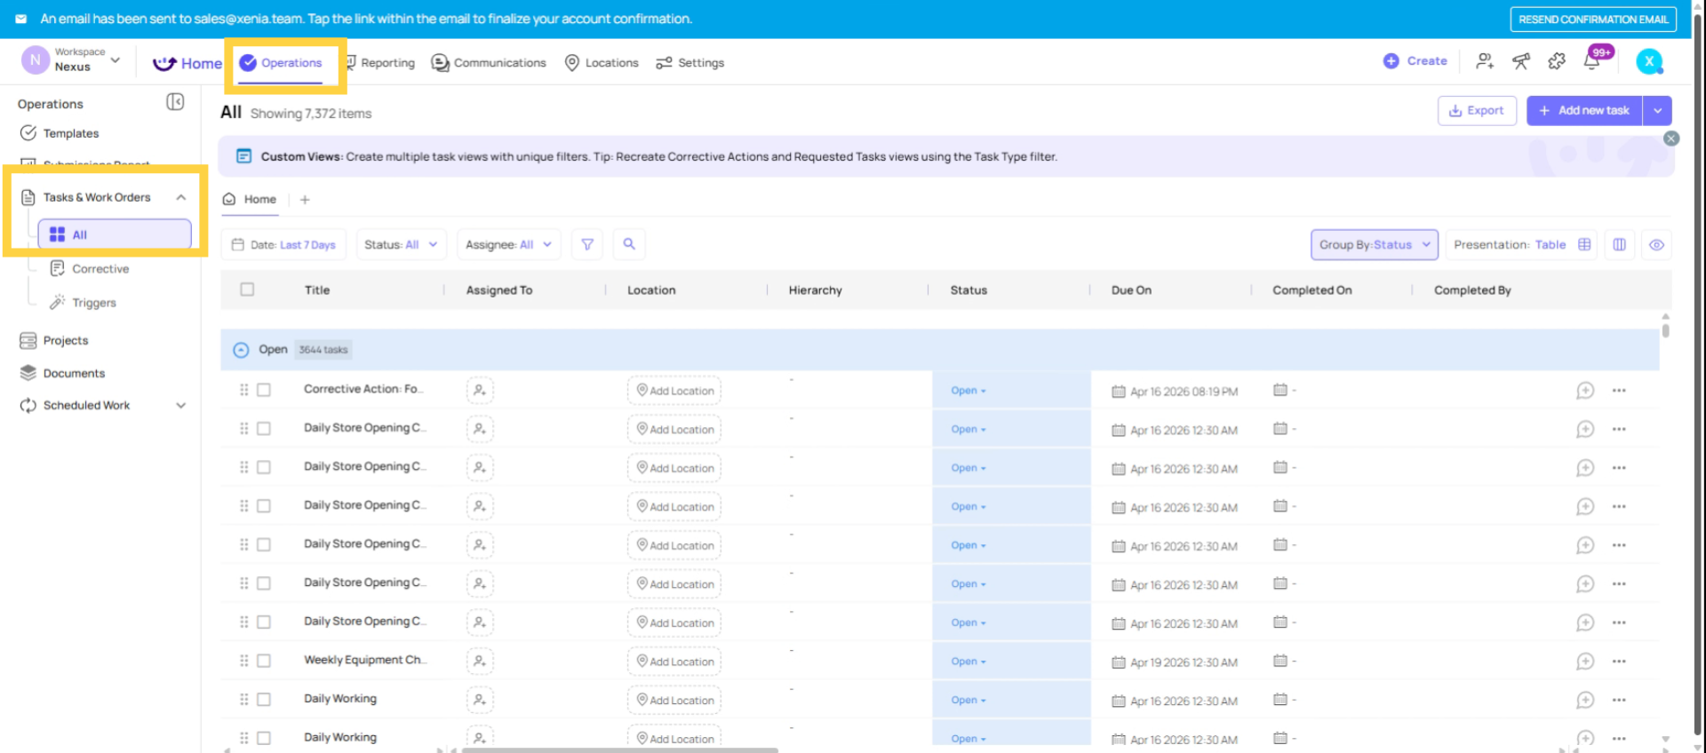1706x753 pixels.
Task: Click the search magnifier icon in filters
Action: coord(629,244)
